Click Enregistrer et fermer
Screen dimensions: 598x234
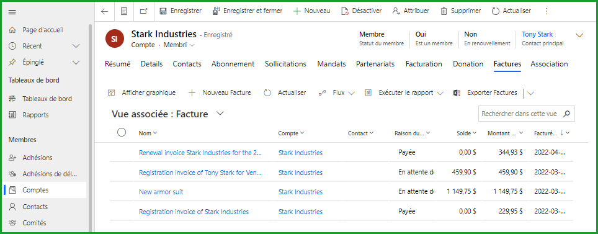tap(247, 11)
